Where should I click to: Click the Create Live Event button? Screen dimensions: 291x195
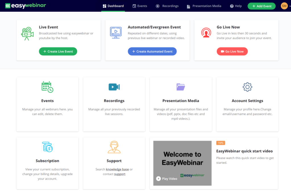pyautogui.click(x=58, y=51)
